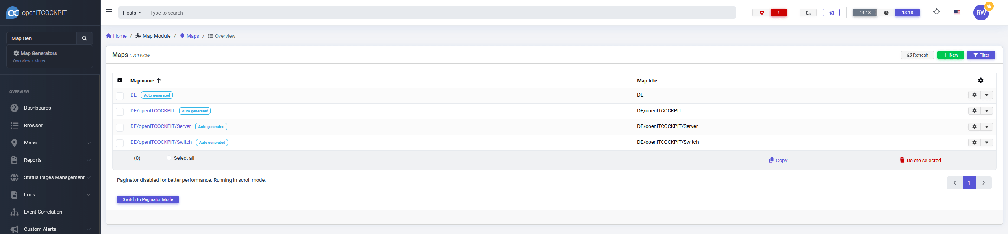Viewport: 1008px width, 234px height.
Task: Click the green New button
Action: pyautogui.click(x=950, y=55)
